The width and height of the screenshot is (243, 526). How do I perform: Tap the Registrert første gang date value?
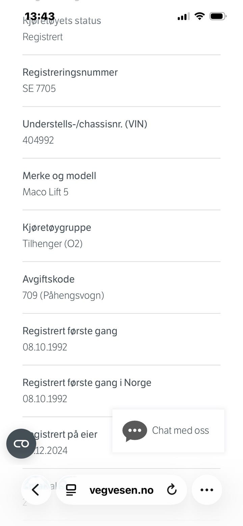pyautogui.click(x=45, y=347)
